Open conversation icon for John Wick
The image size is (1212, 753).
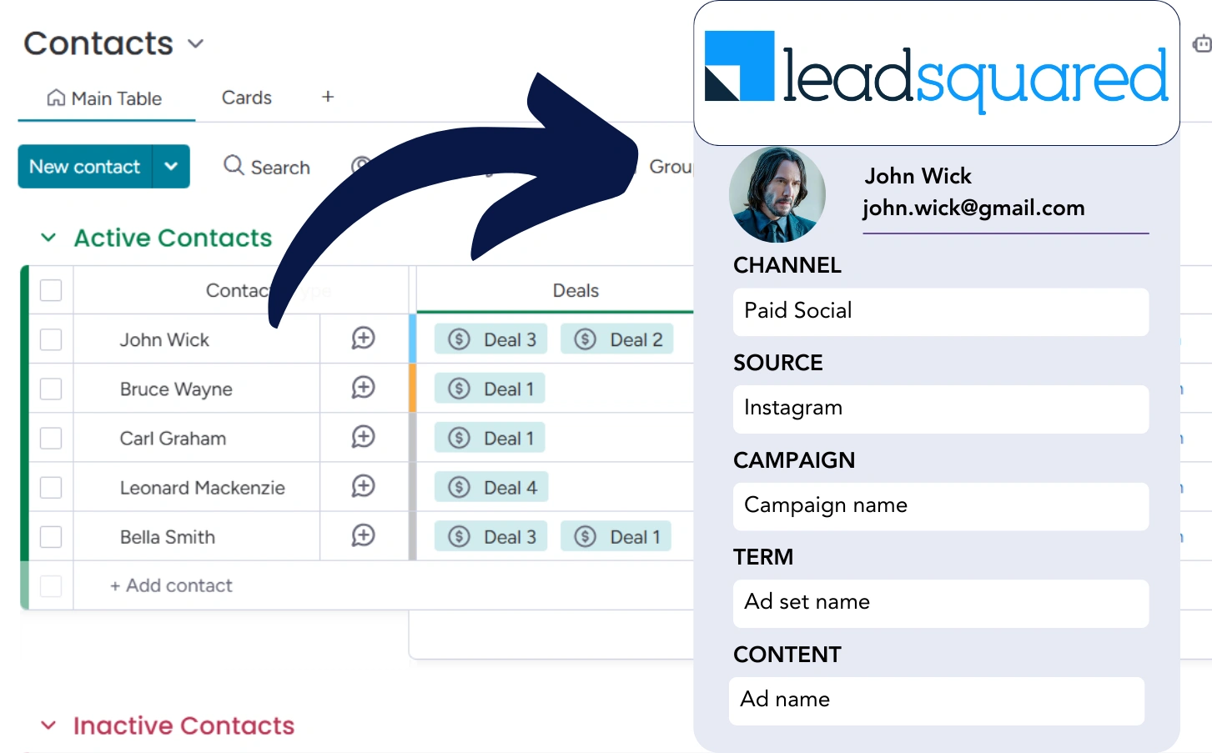(363, 338)
